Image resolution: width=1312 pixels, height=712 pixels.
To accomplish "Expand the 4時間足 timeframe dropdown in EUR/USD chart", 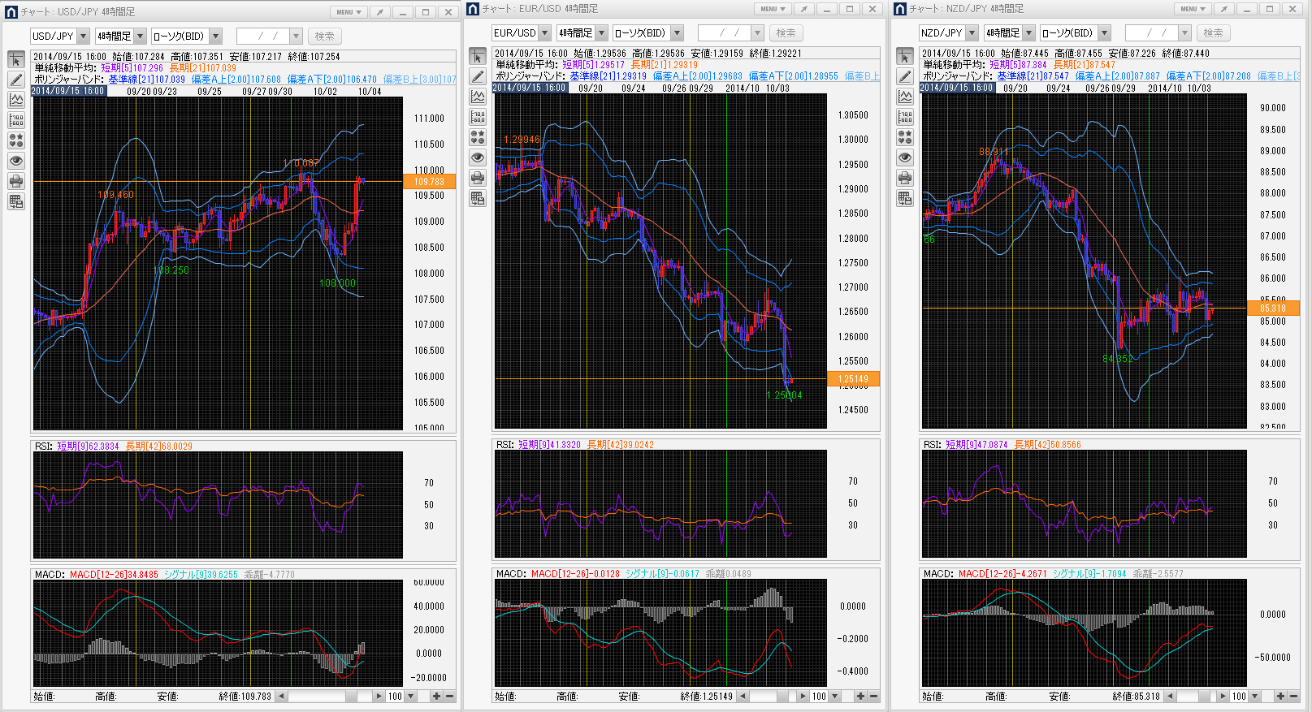I will (602, 33).
